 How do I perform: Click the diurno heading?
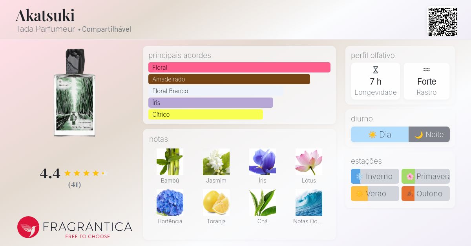(x=362, y=119)
